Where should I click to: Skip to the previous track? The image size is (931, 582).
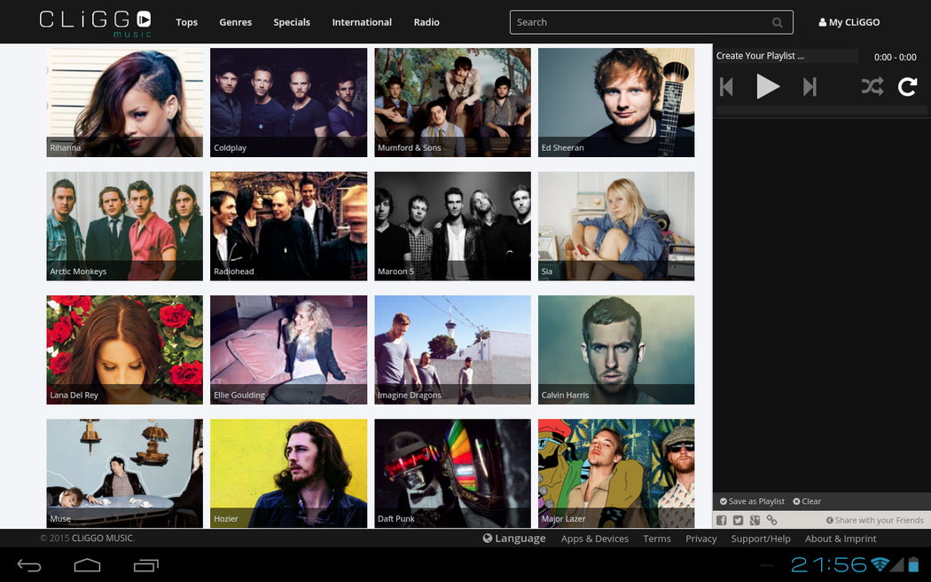coord(727,87)
